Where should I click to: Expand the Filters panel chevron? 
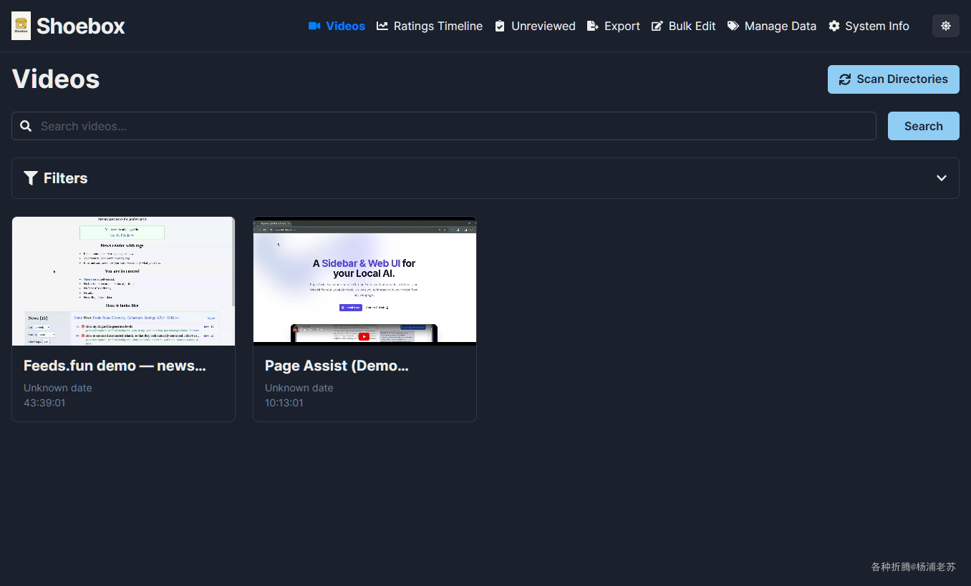click(942, 178)
